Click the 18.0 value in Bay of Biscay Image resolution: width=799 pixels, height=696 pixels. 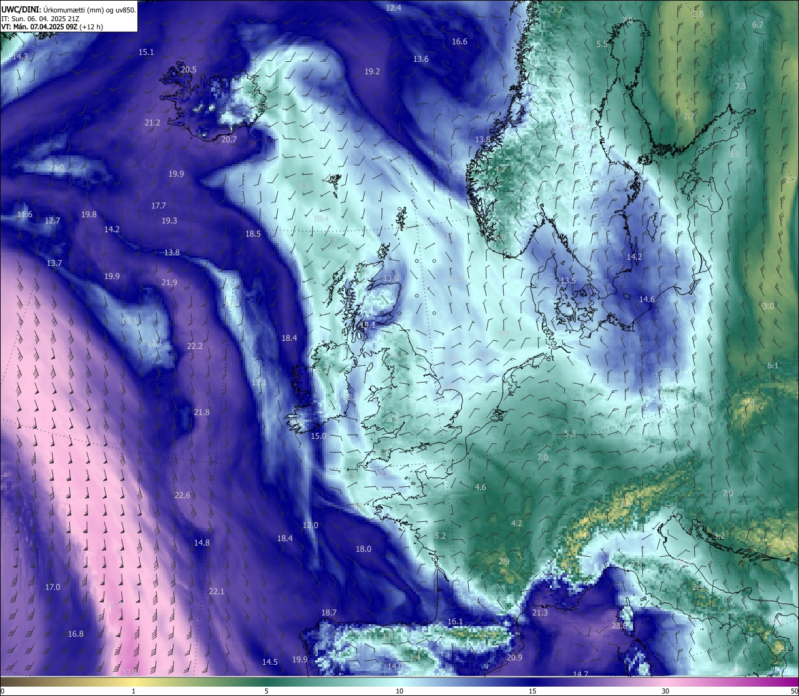tap(363, 549)
